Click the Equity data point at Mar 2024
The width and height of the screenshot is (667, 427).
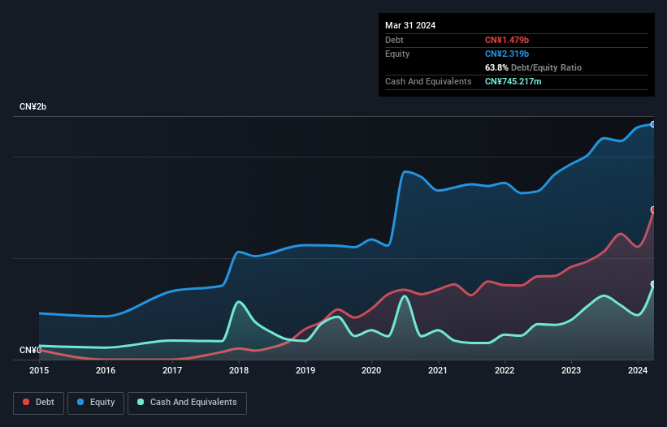click(653, 124)
